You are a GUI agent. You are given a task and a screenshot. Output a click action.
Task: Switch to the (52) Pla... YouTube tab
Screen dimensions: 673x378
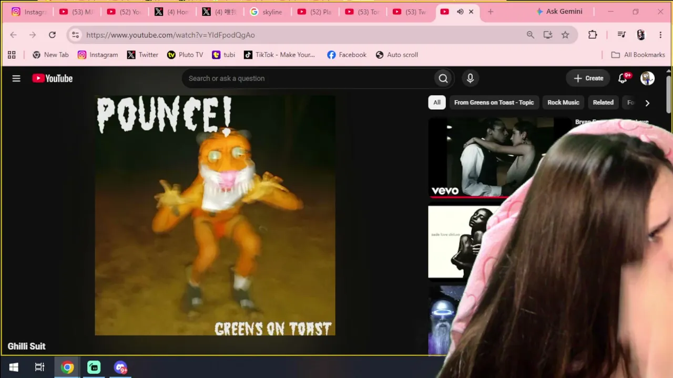(315, 12)
